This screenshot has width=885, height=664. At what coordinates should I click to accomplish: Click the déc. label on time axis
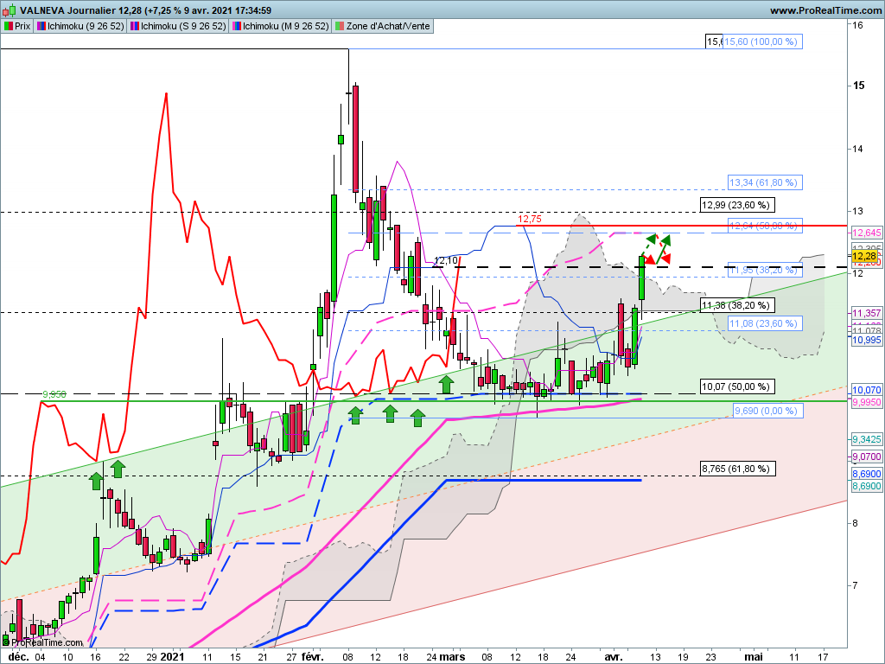click(x=18, y=657)
